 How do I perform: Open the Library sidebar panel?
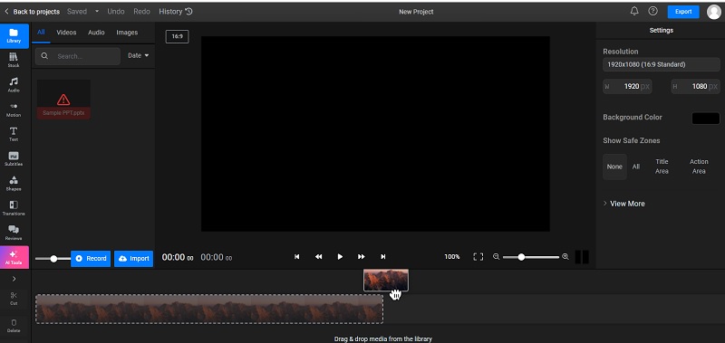coord(14,35)
